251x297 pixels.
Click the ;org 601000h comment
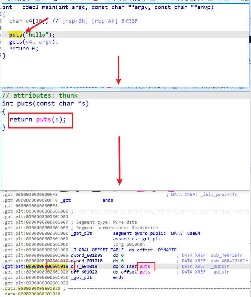(x=129, y=244)
